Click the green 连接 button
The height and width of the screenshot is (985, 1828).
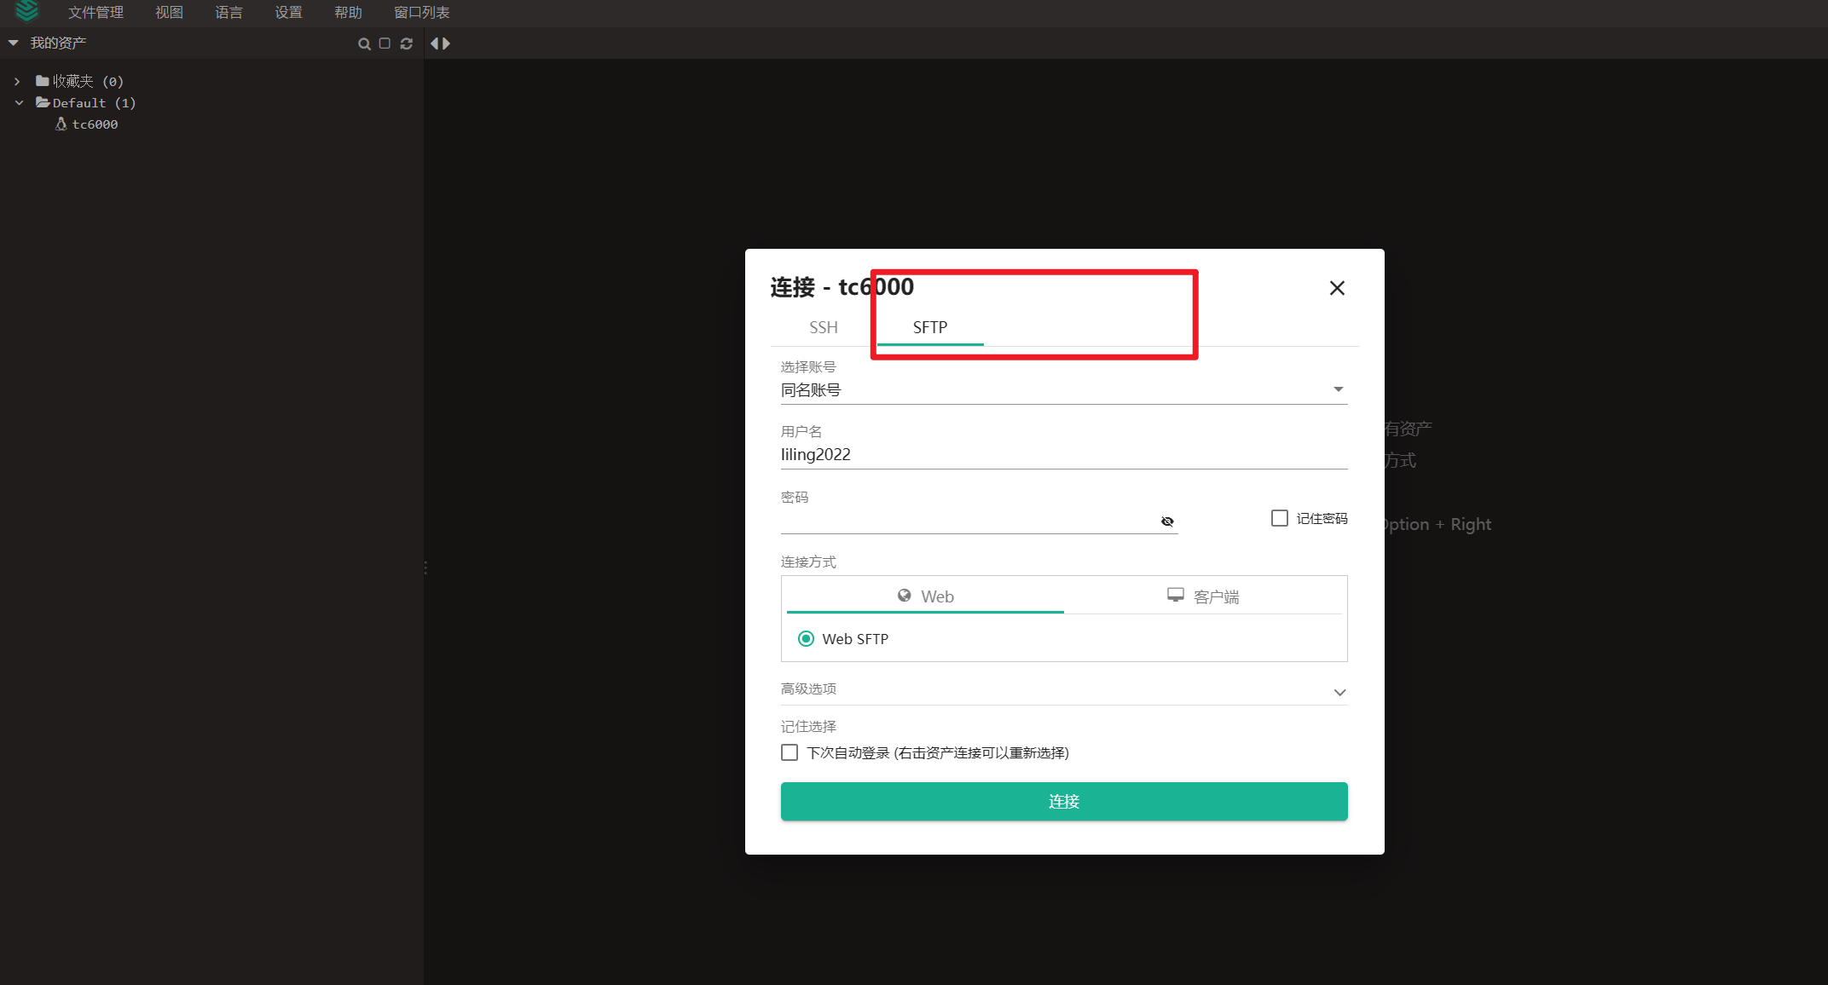point(1063,801)
